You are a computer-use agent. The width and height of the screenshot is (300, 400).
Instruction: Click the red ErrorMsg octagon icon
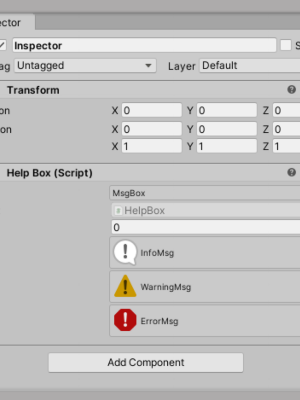(x=125, y=320)
